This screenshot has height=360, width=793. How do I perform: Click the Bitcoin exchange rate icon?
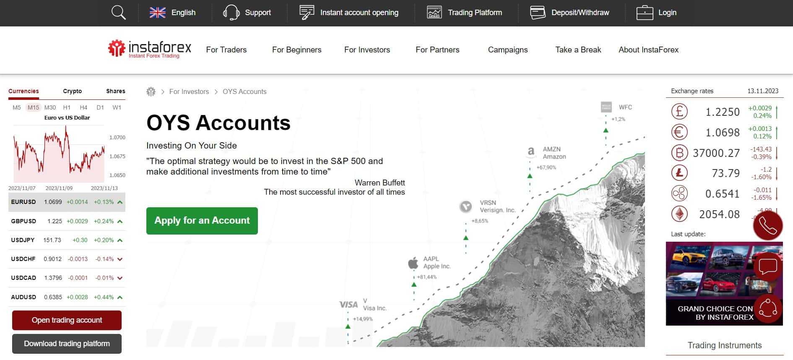(x=679, y=153)
